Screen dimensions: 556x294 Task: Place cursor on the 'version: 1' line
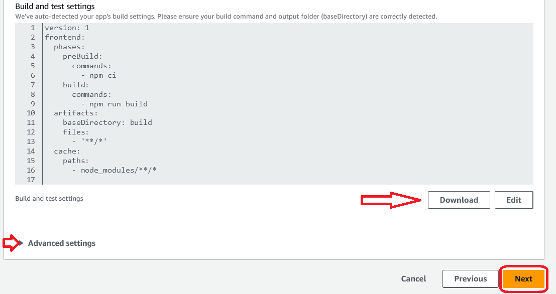(x=67, y=28)
